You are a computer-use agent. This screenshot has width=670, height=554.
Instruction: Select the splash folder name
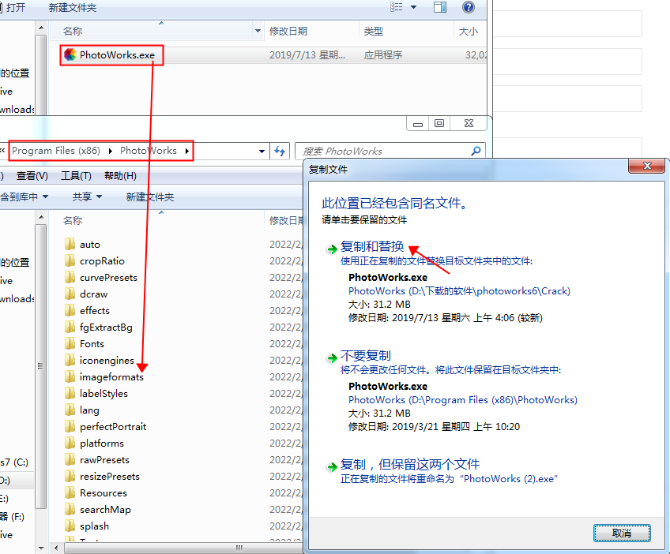click(x=94, y=526)
